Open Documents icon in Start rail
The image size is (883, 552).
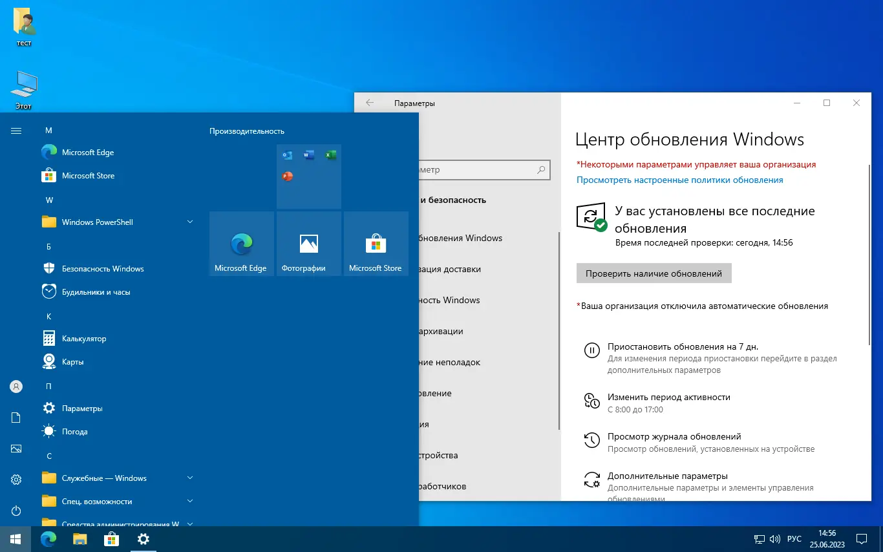click(x=16, y=418)
